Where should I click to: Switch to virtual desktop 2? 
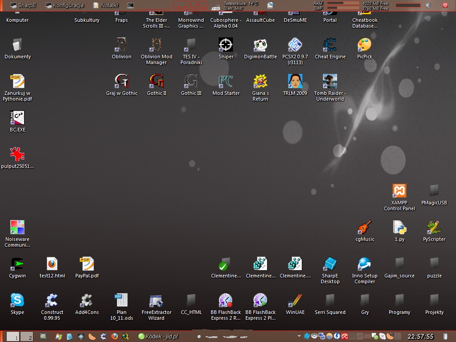pyautogui.click(x=27, y=337)
